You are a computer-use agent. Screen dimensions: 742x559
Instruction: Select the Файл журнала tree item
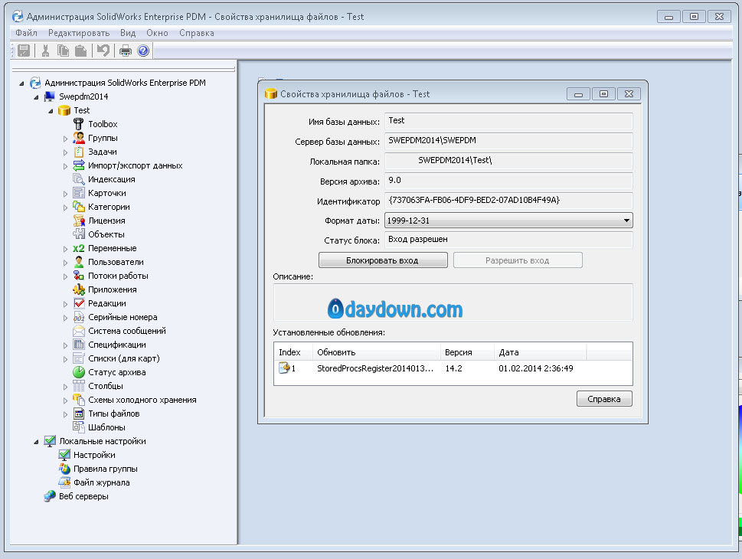(101, 482)
